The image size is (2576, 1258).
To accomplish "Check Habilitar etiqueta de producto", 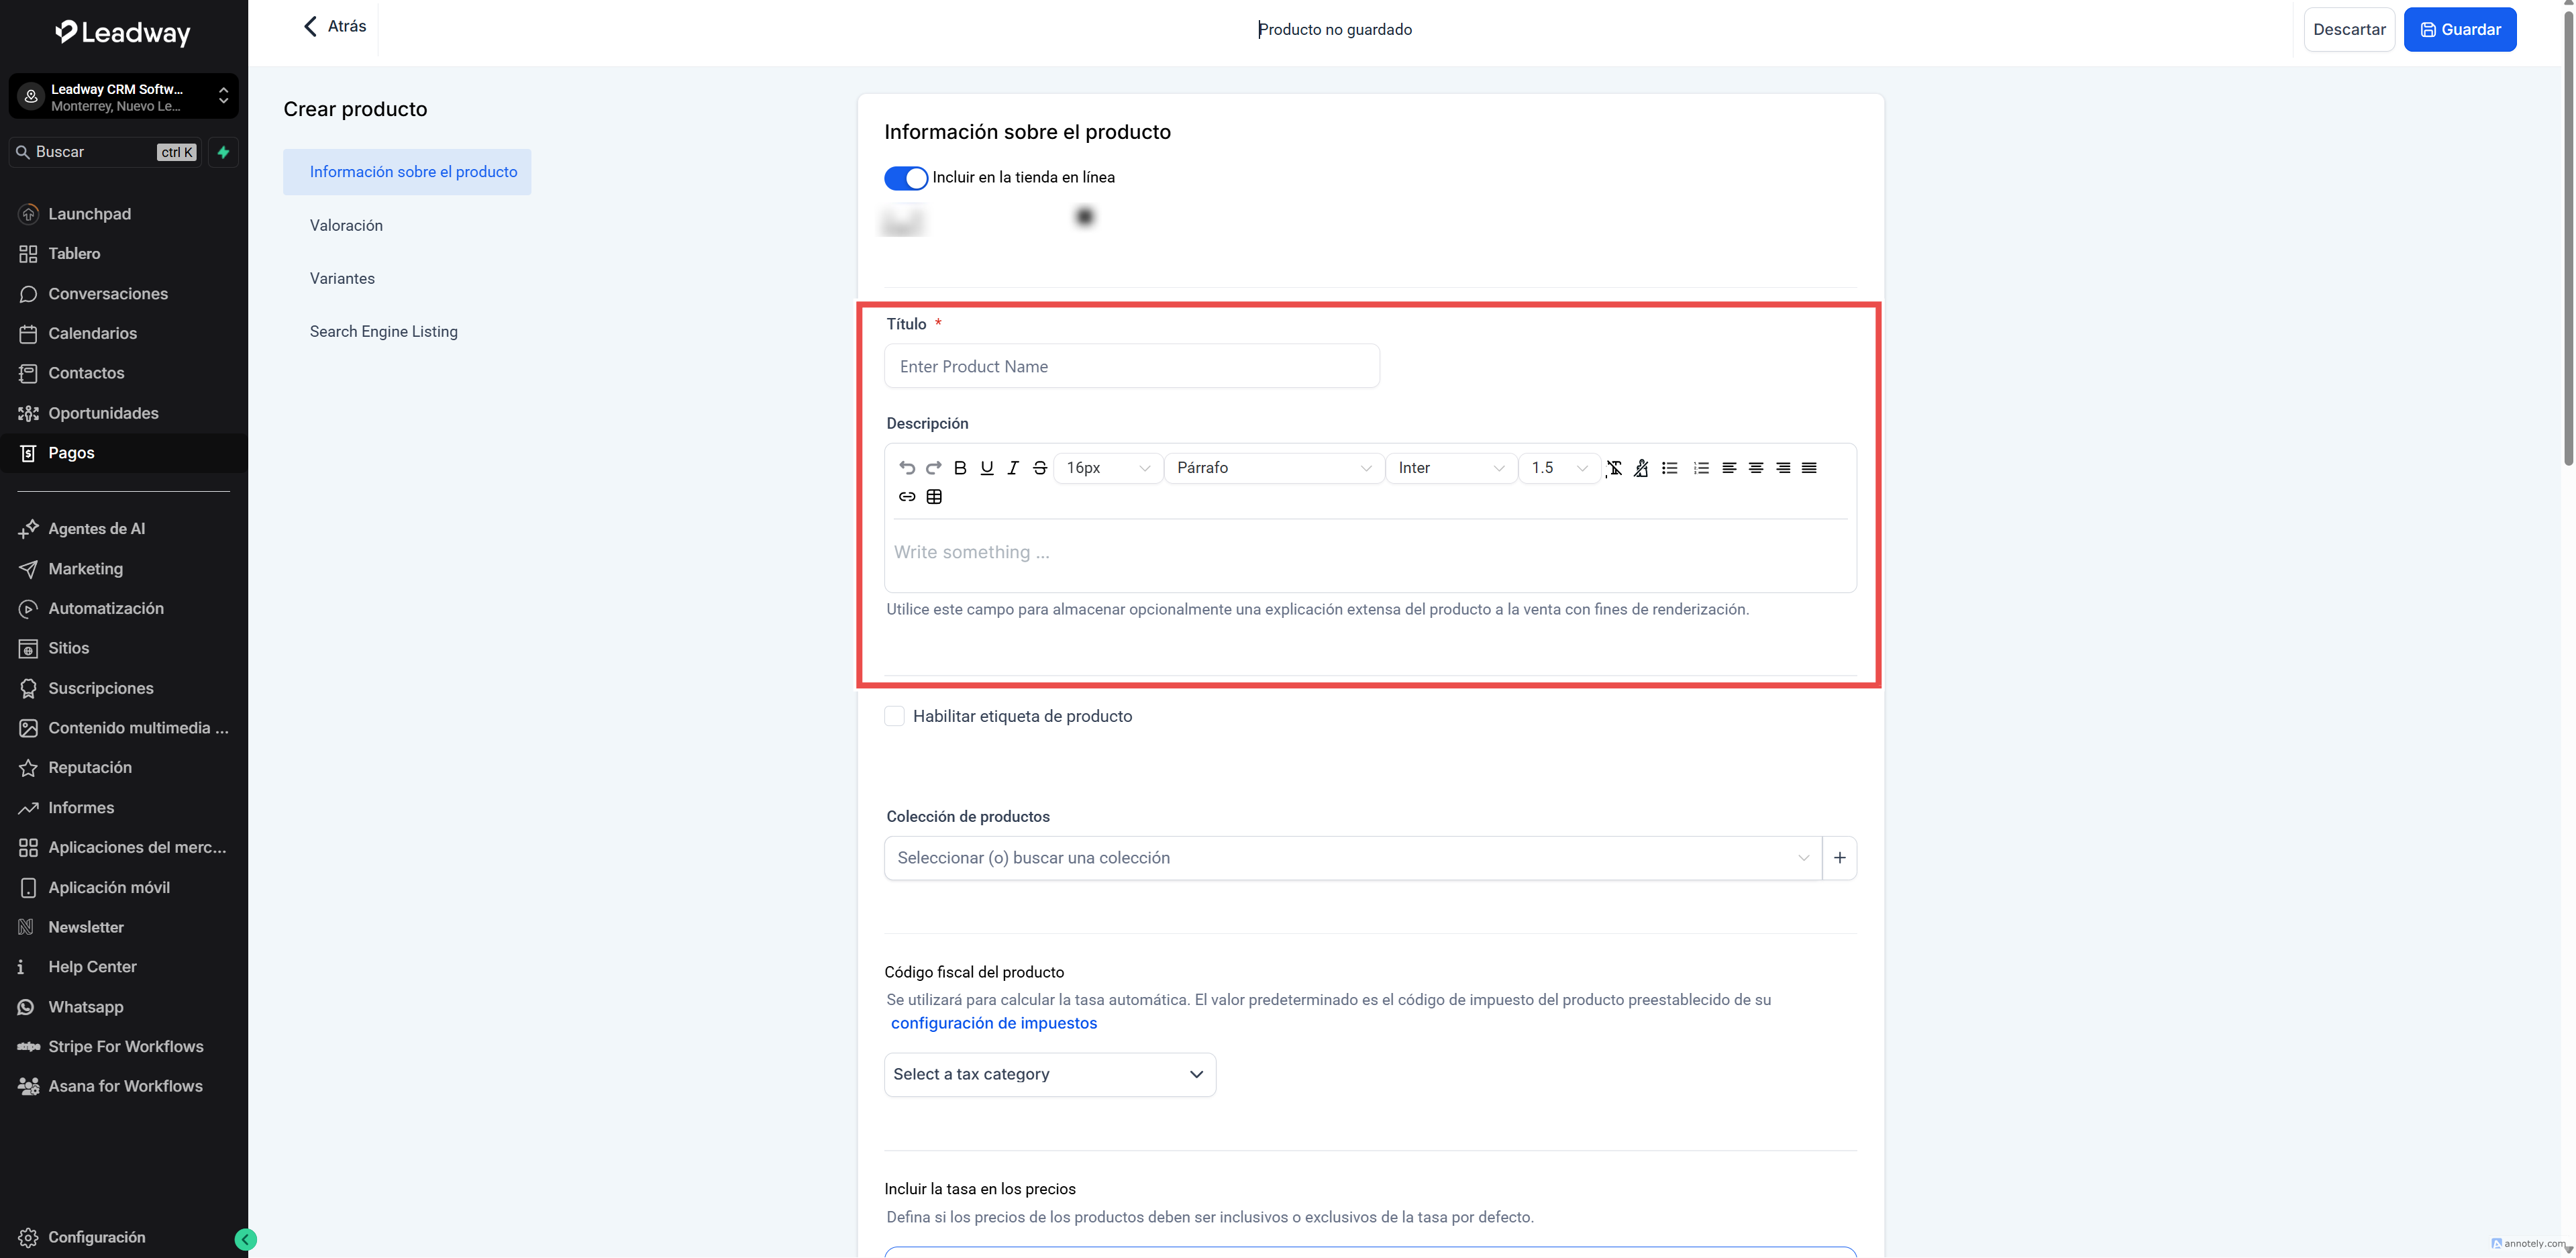I will click(894, 716).
